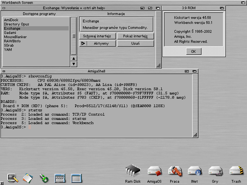Click the AmigaShell zoom gadget
Viewport: 247px width, 185px height.
[x=187, y=71]
